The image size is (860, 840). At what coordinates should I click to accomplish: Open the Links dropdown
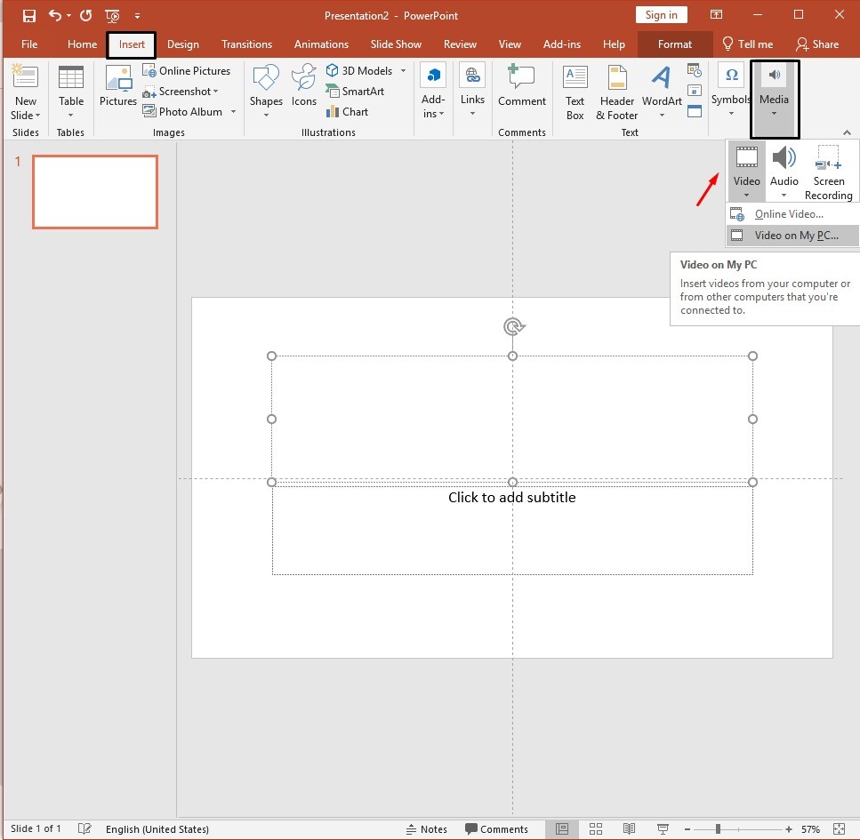(472, 91)
